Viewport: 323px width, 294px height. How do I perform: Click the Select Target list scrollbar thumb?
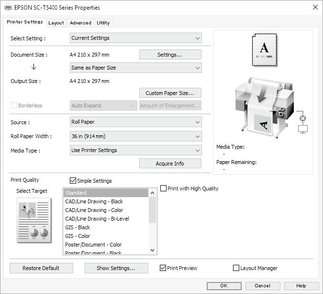point(153,210)
